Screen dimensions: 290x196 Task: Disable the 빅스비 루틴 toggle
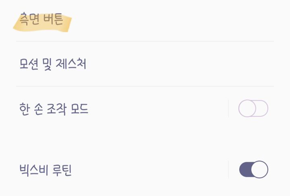(253, 169)
